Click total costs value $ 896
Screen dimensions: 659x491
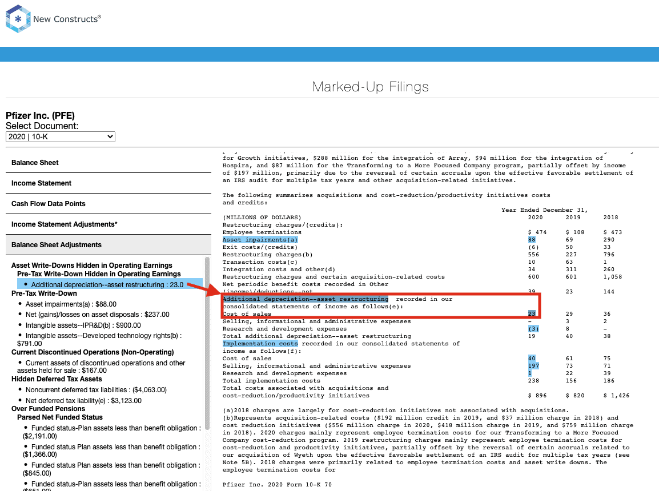537,396
